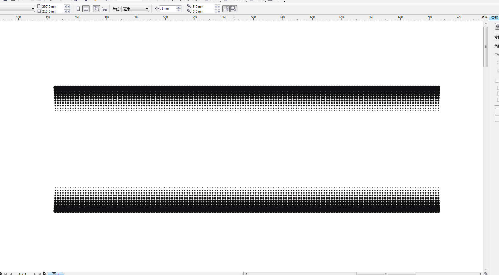Click an Apply button in Transform docker

point(497,111)
